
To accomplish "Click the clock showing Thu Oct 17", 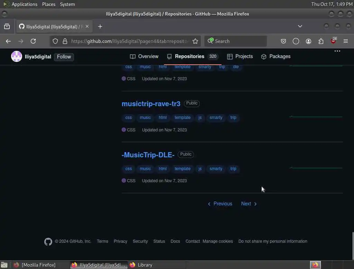I will 332,4.
